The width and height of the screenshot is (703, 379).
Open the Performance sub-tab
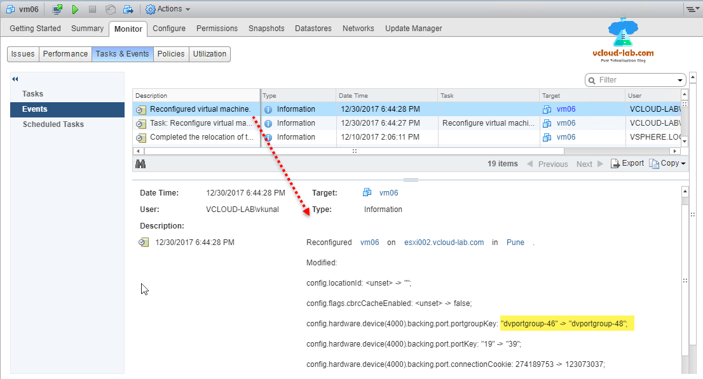(x=65, y=54)
